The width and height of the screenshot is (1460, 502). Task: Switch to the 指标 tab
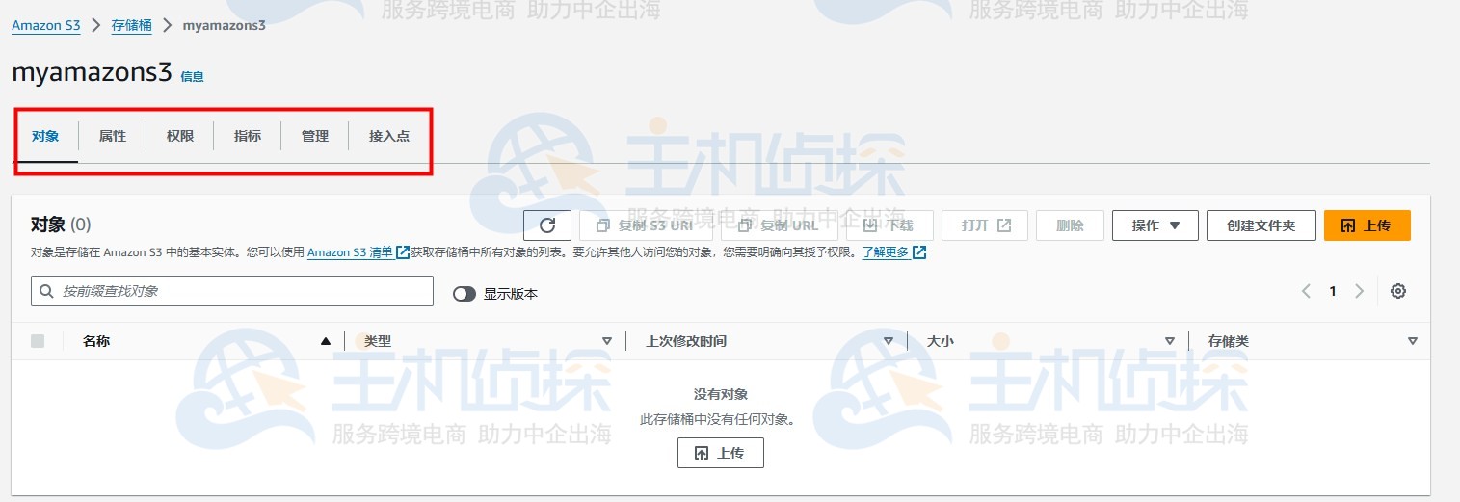[x=248, y=136]
